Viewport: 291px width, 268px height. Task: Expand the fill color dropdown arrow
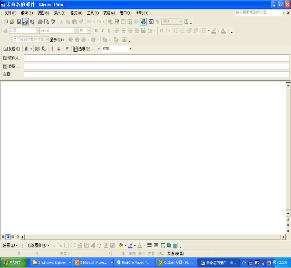click(x=125, y=245)
